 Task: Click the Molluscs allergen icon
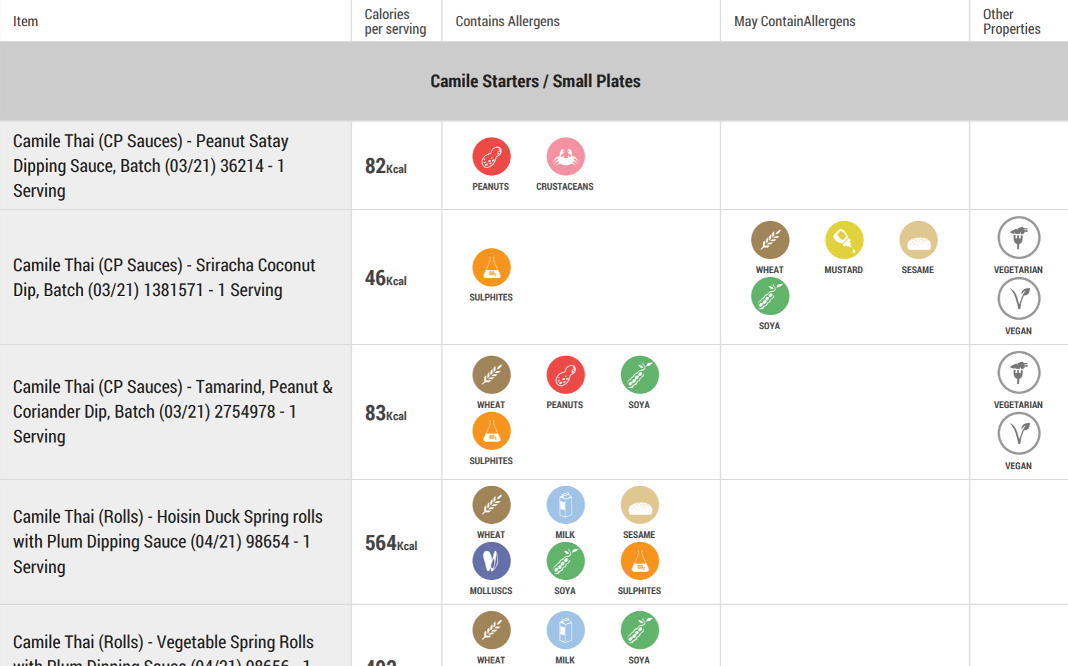(x=491, y=561)
